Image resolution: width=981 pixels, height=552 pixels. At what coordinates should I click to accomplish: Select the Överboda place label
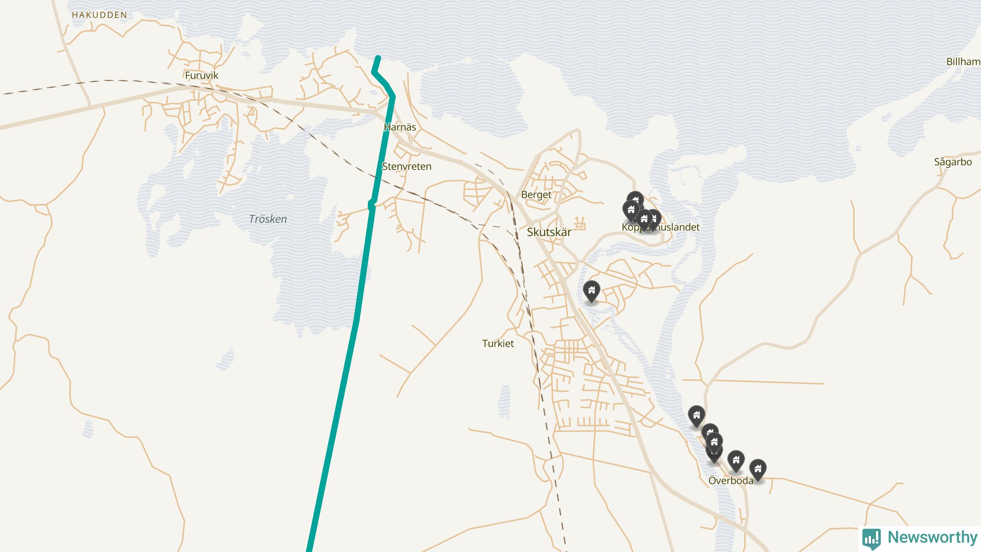[x=731, y=480]
